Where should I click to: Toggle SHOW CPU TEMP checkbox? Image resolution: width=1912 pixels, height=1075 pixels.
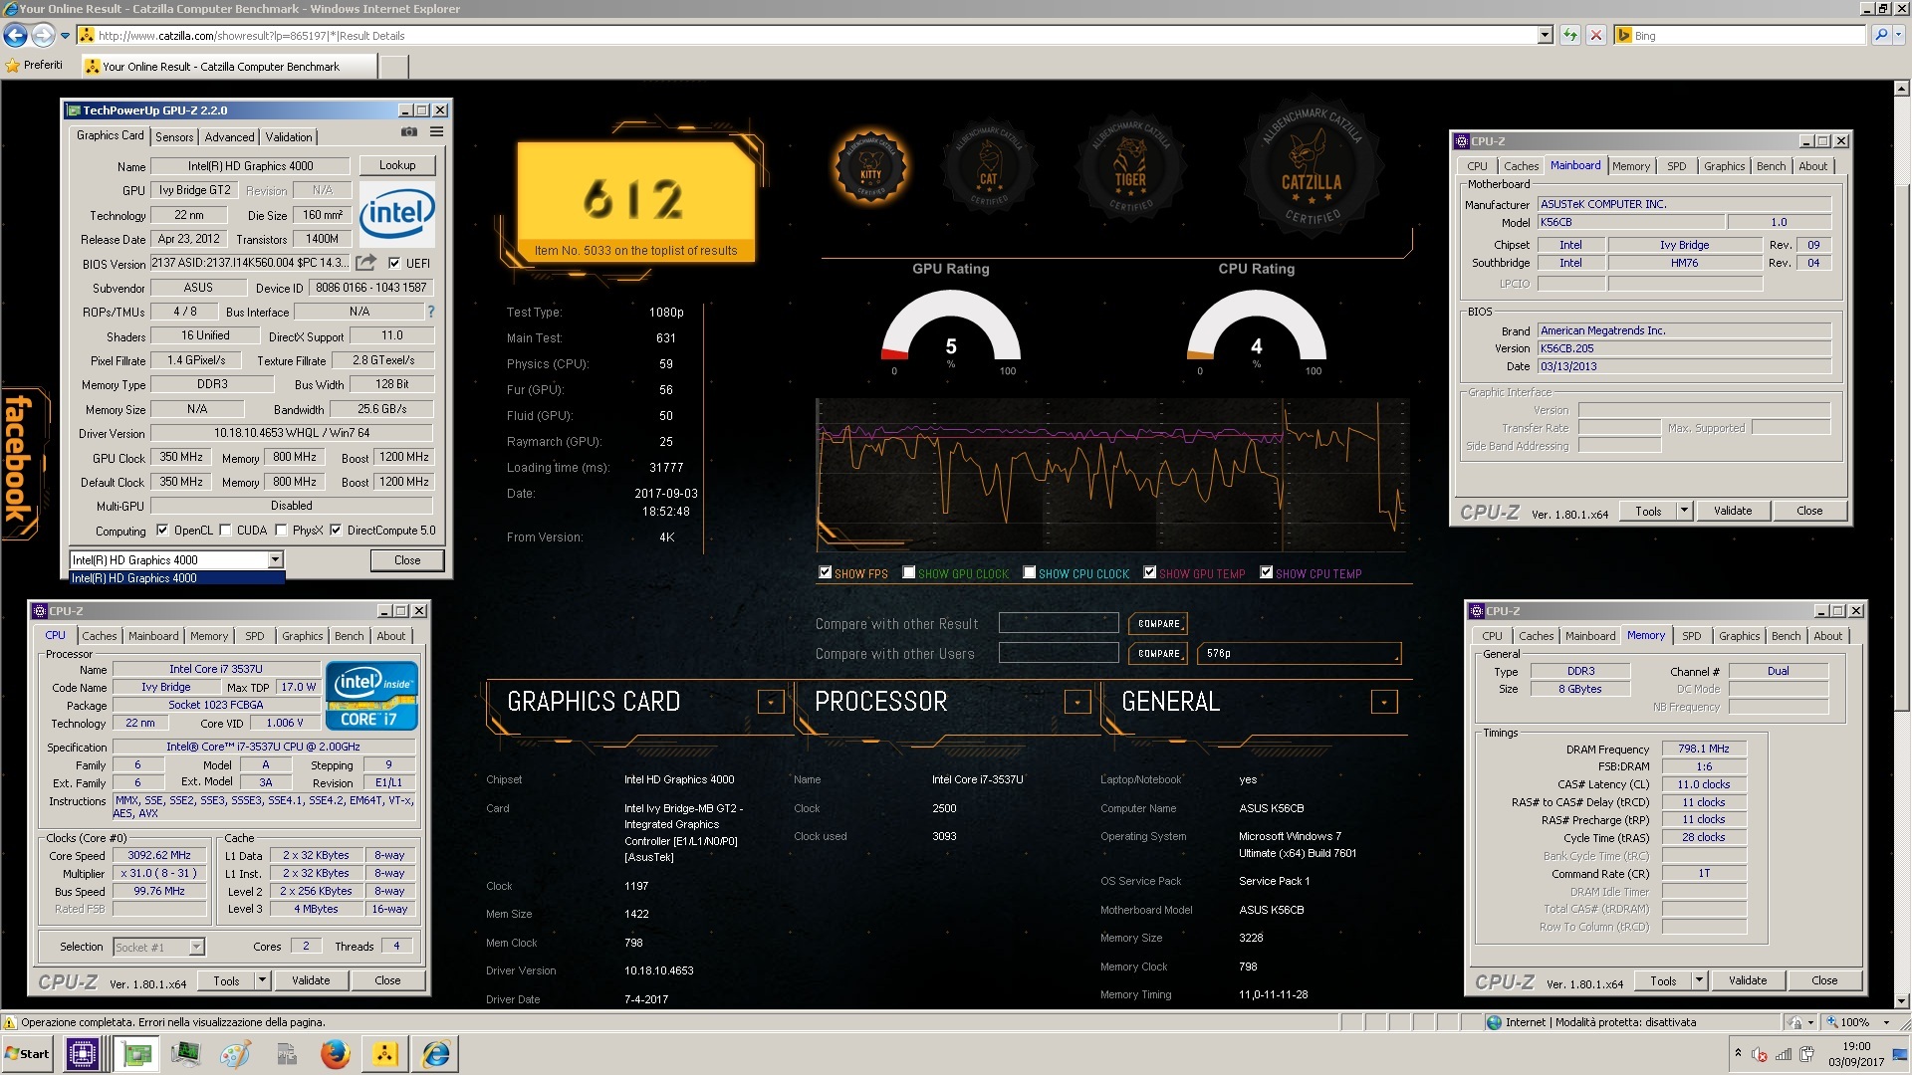(1266, 572)
